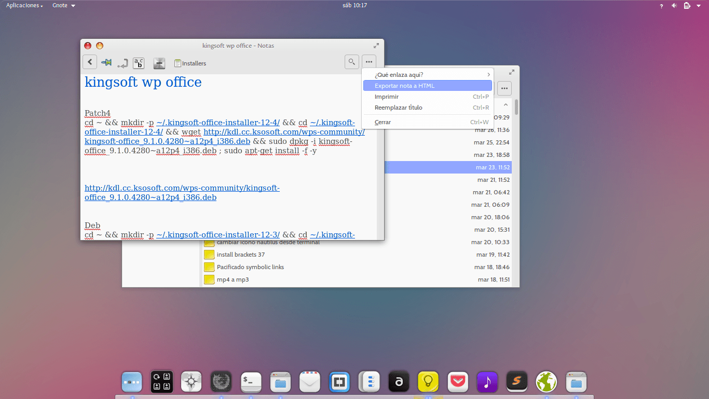This screenshot has height=399, width=709.
Task: Launch the software updater dock icon
Action: pos(161,382)
